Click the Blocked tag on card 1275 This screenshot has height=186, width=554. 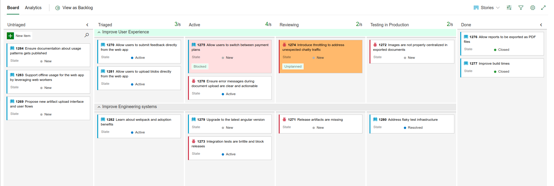point(200,66)
